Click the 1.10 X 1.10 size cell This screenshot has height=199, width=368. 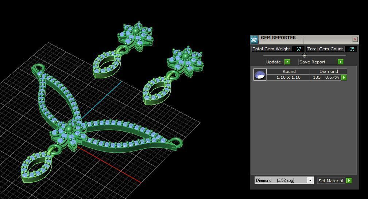[x=288, y=77]
